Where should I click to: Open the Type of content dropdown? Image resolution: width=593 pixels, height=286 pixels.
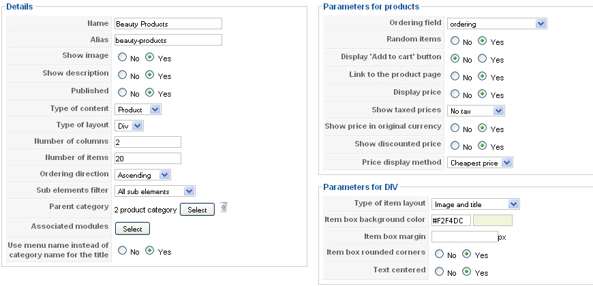click(x=138, y=110)
